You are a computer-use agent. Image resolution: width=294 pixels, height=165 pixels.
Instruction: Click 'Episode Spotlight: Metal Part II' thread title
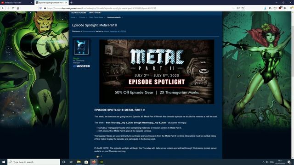pyautogui.click(x=95, y=25)
